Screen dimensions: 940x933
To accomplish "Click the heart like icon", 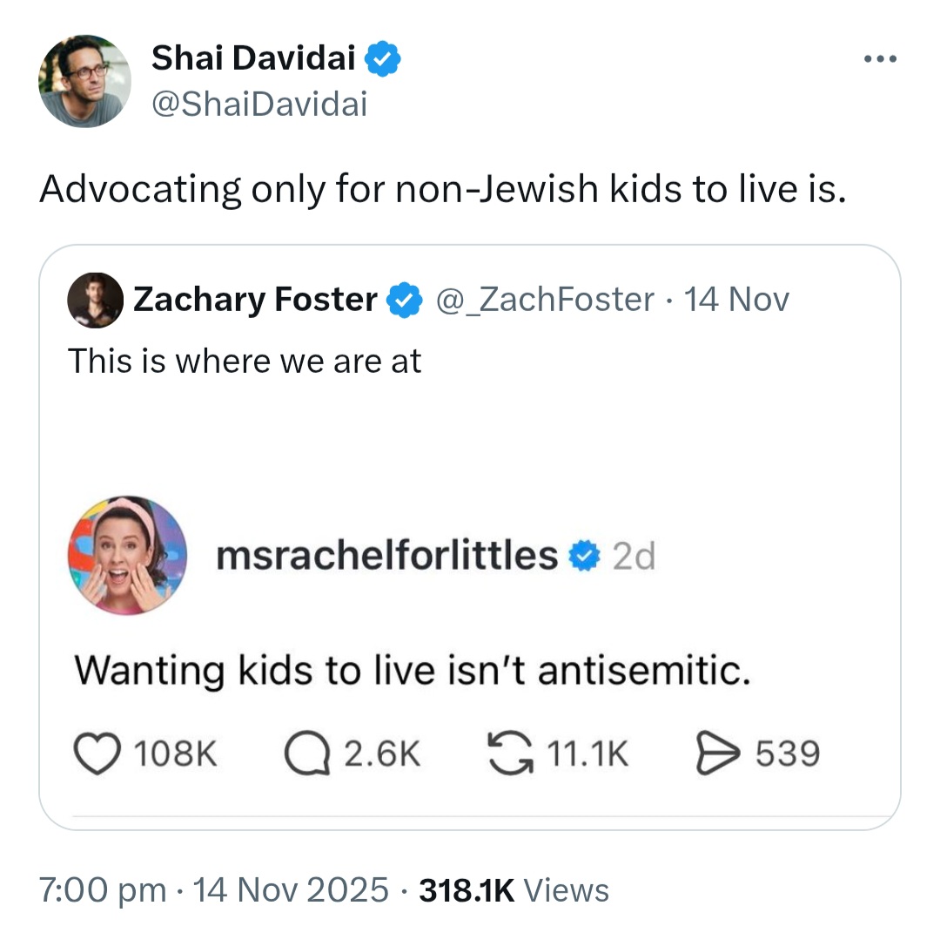I will point(97,754).
